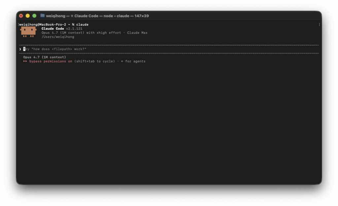Click the right bracket mark at terminal edge
The height and width of the screenshot is (206, 338).
click(319, 24)
